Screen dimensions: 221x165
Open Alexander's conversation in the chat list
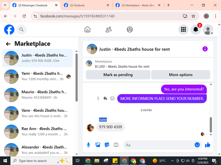tap(38, 150)
